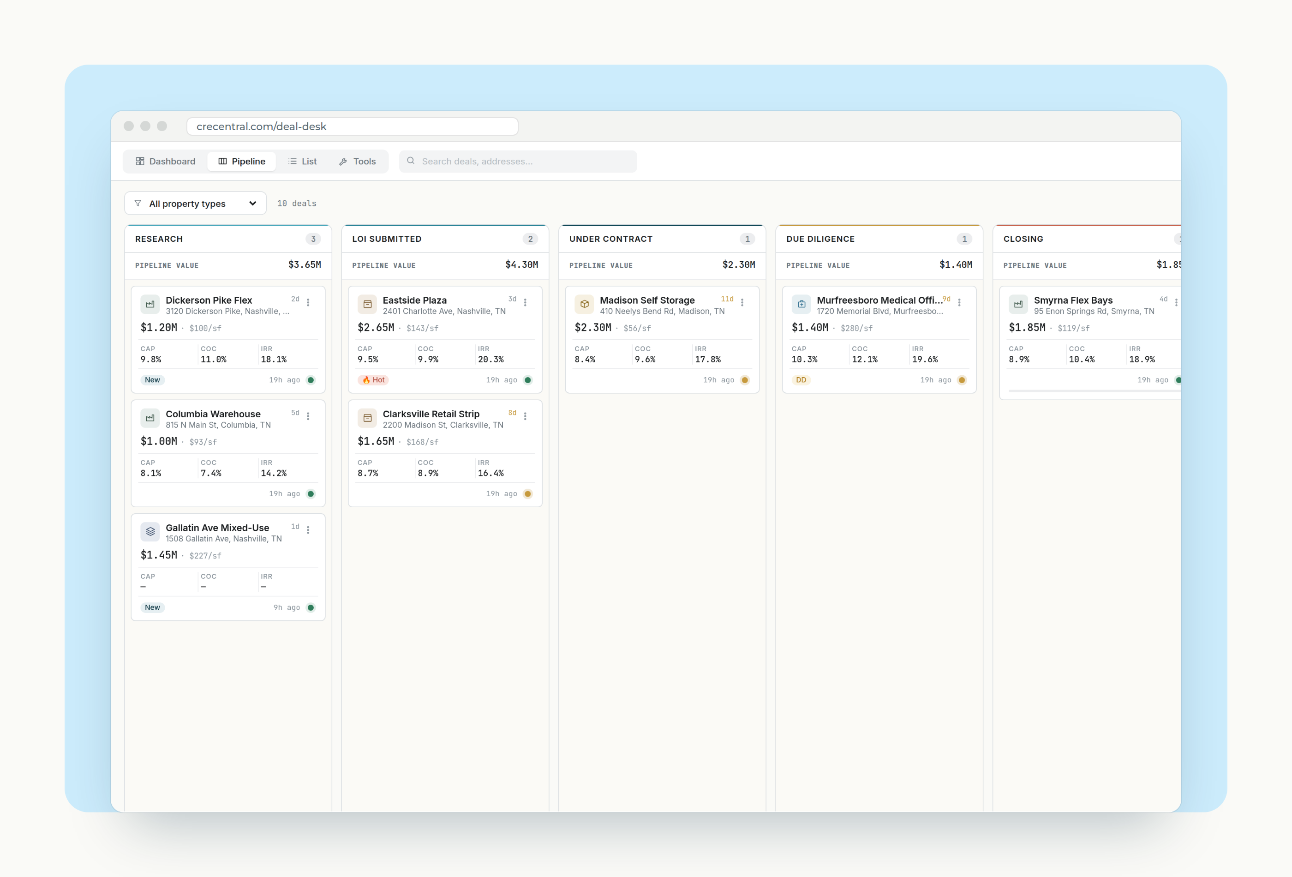Click the Closing column header
The height and width of the screenshot is (877, 1292).
coord(1088,239)
